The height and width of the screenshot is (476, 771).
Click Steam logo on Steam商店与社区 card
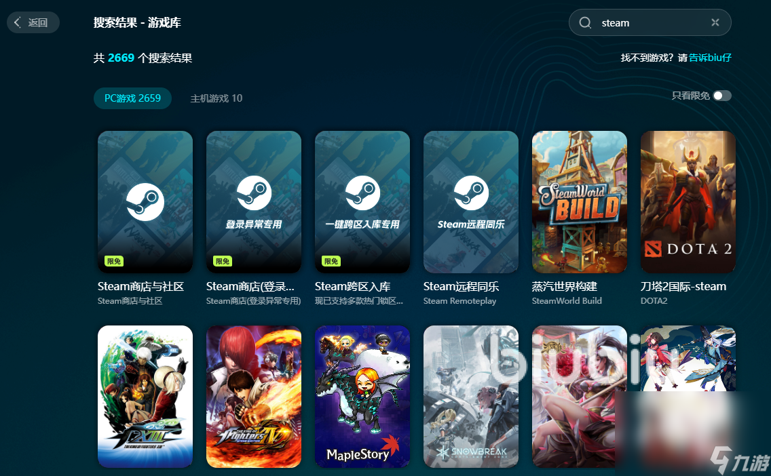coord(145,202)
